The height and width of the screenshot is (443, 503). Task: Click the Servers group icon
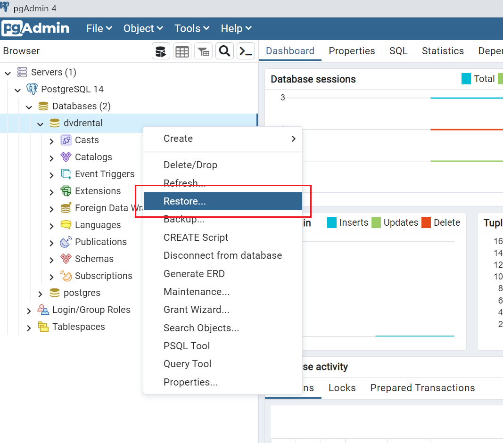click(22, 72)
